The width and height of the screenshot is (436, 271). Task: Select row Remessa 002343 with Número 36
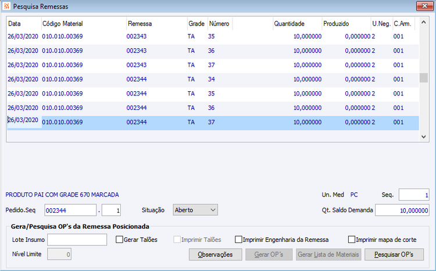(x=213, y=51)
